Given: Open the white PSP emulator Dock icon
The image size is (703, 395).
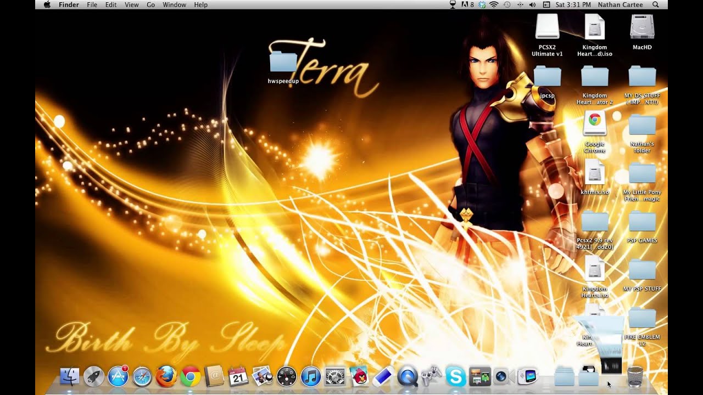Looking at the screenshot, I should [383, 376].
